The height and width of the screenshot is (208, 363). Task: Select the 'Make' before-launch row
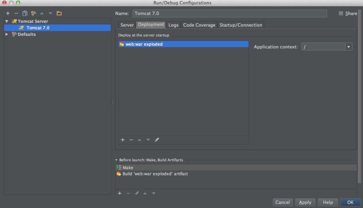pos(236,167)
